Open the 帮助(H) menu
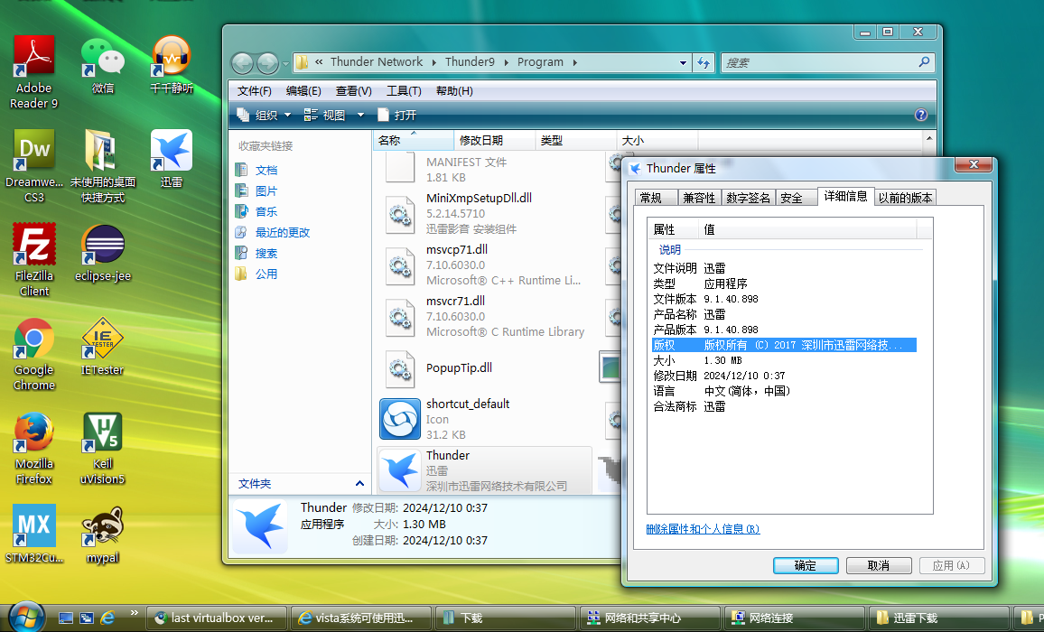This screenshot has width=1044, height=632. coord(454,91)
